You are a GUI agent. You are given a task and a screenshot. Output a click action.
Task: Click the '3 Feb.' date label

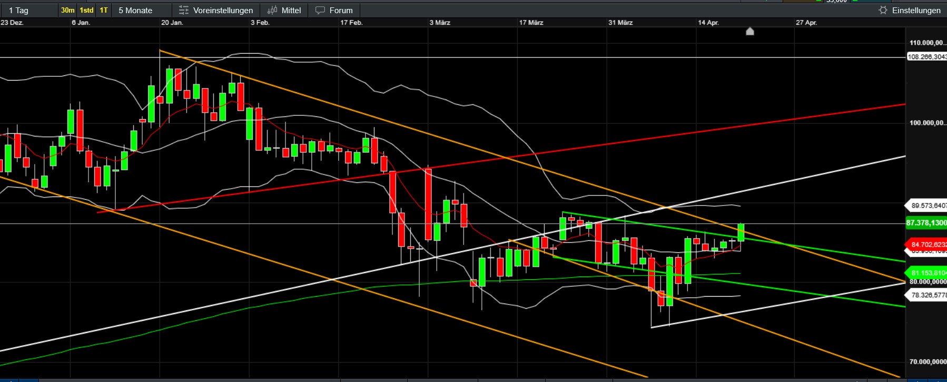(260, 23)
